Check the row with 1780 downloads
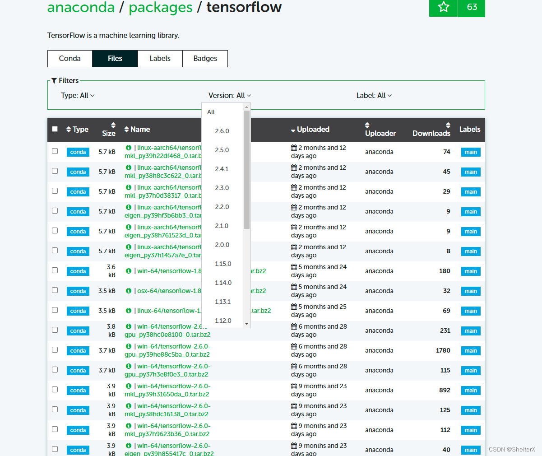This screenshot has width=542, height=456. (55, 349)
